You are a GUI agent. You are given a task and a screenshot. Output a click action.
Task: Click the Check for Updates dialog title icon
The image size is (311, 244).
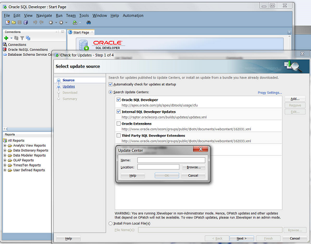[x=56, y=55]
